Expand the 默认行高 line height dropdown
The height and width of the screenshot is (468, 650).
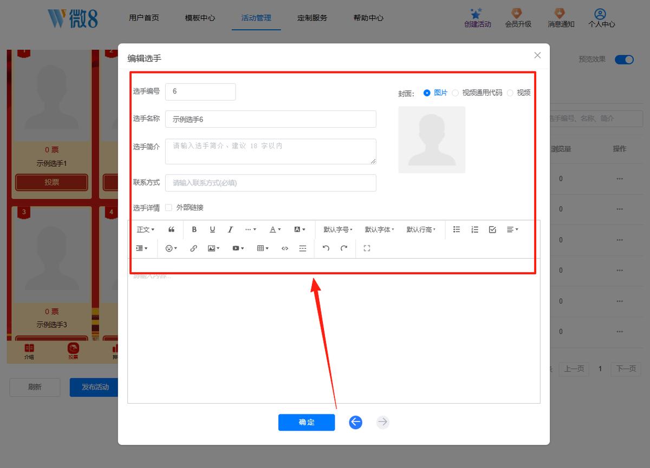421,229
